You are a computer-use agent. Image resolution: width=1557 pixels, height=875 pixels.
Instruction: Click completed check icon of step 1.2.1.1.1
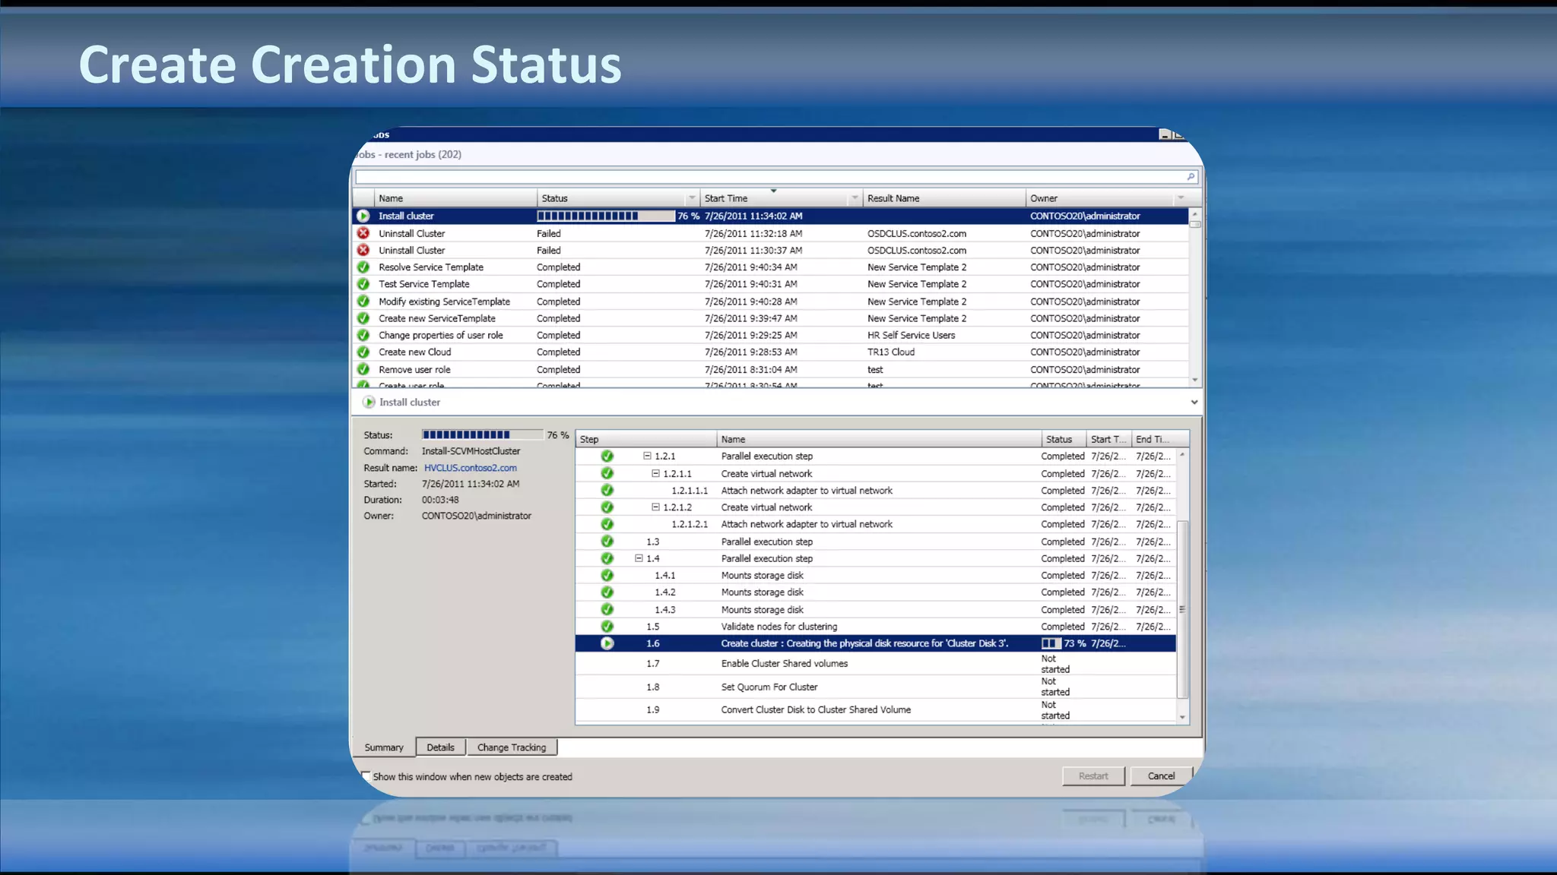pos(607,491)
